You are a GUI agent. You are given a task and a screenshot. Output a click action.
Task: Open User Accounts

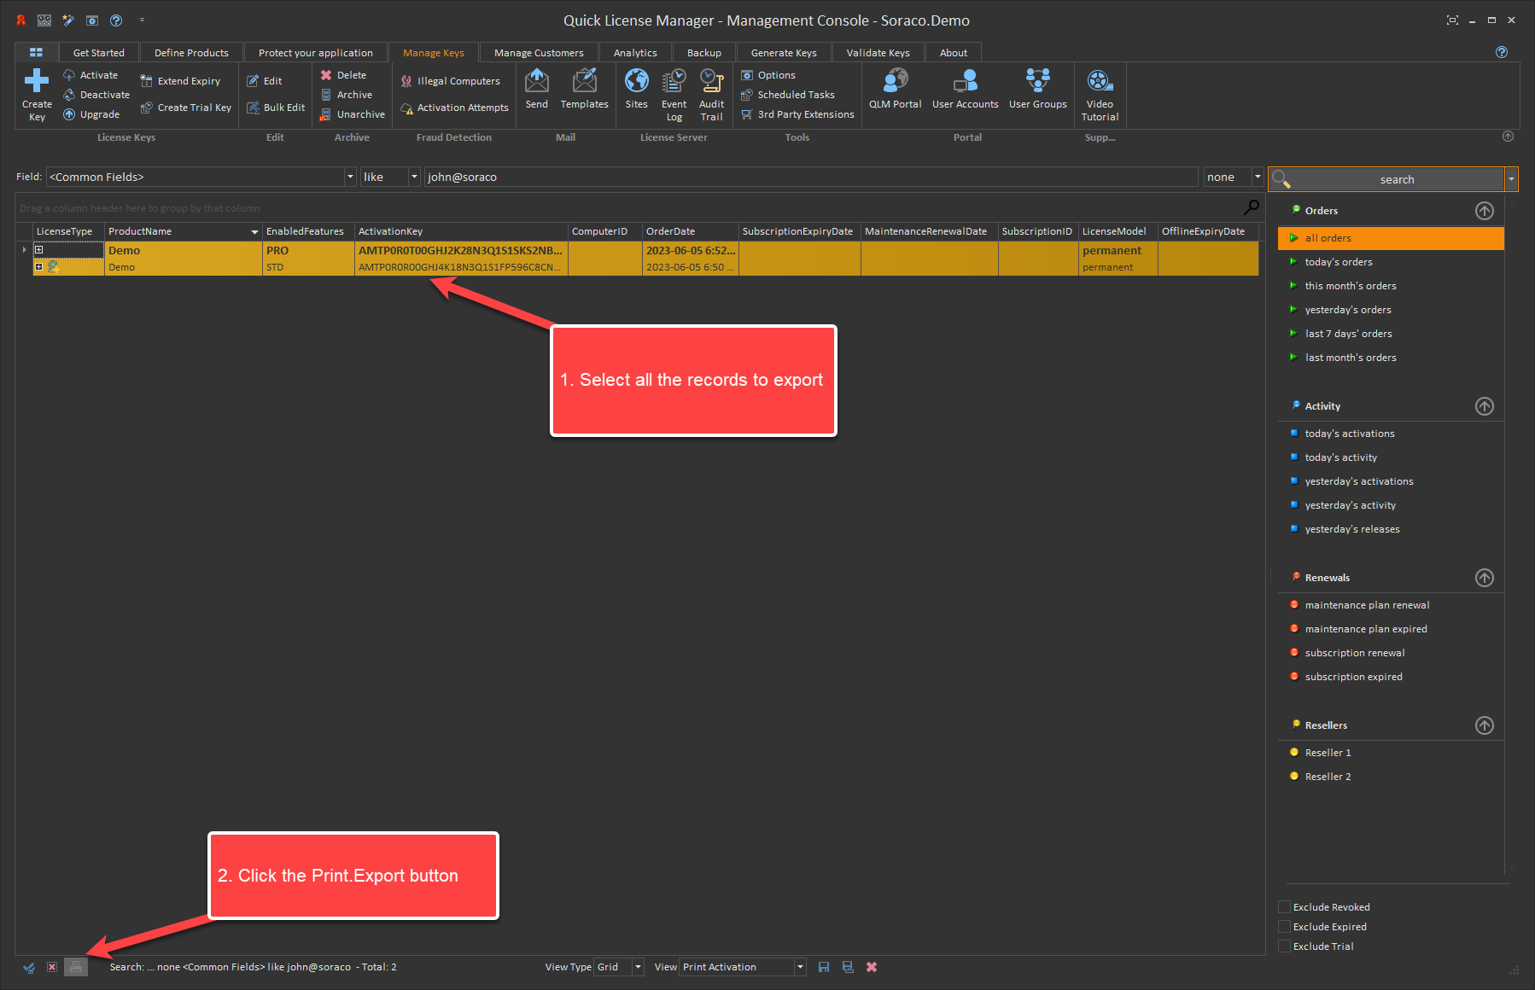[x=966, y=89]
